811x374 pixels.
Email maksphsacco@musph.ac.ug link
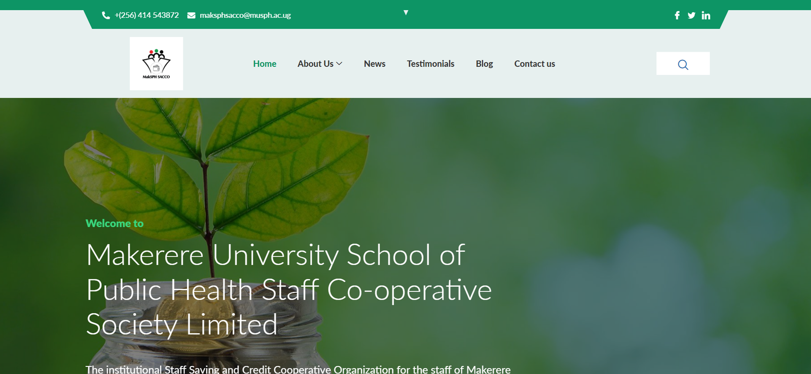pos(245,15)
